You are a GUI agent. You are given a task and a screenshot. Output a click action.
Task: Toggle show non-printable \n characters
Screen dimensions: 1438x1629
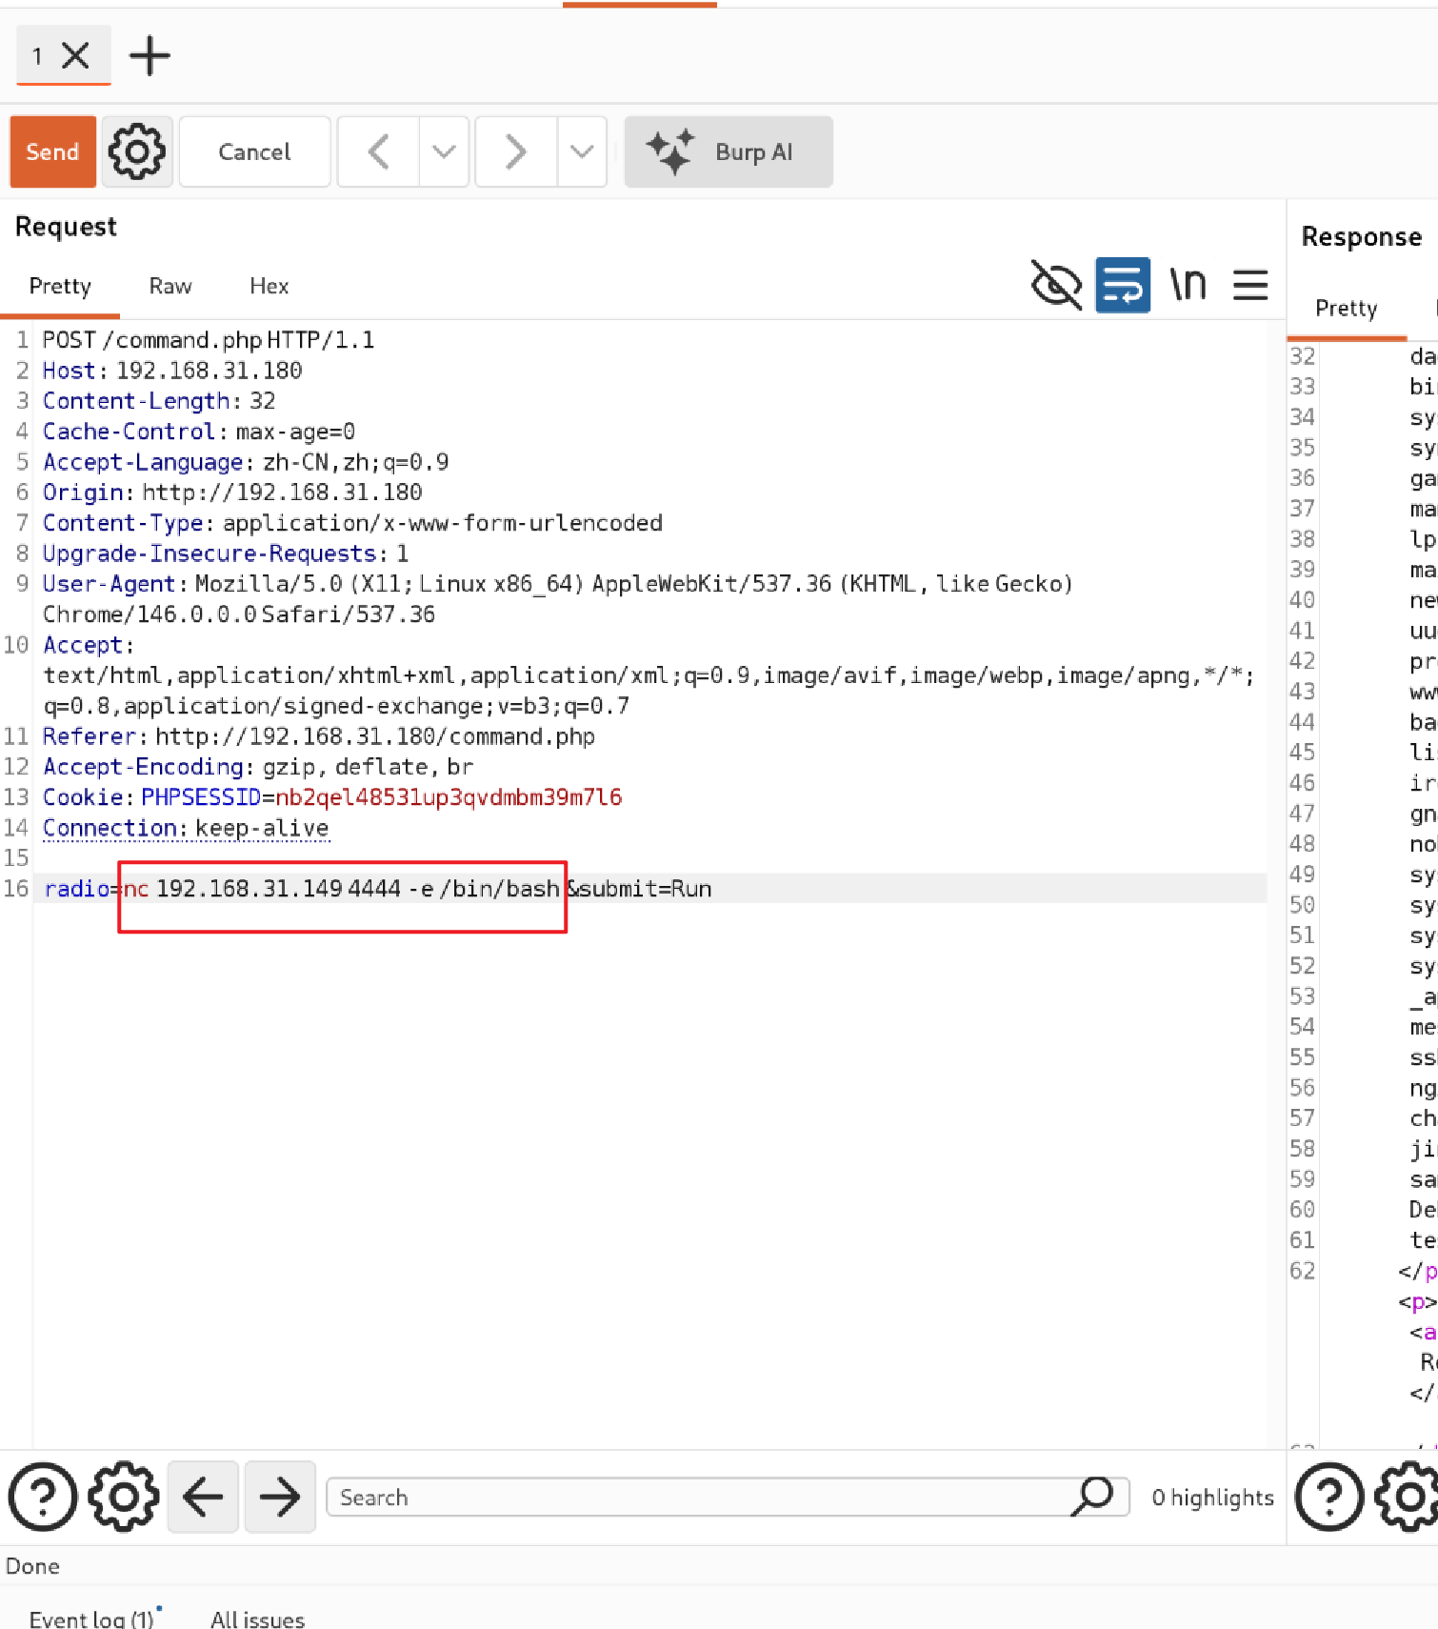(1188, 284)
